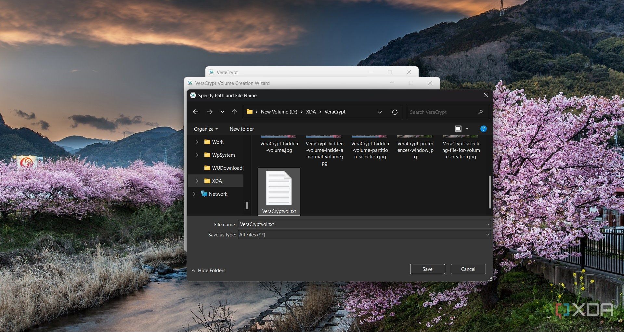Close the Specify Path and File Name dialog
The image size is (624, 332).
tap(486, 95)
